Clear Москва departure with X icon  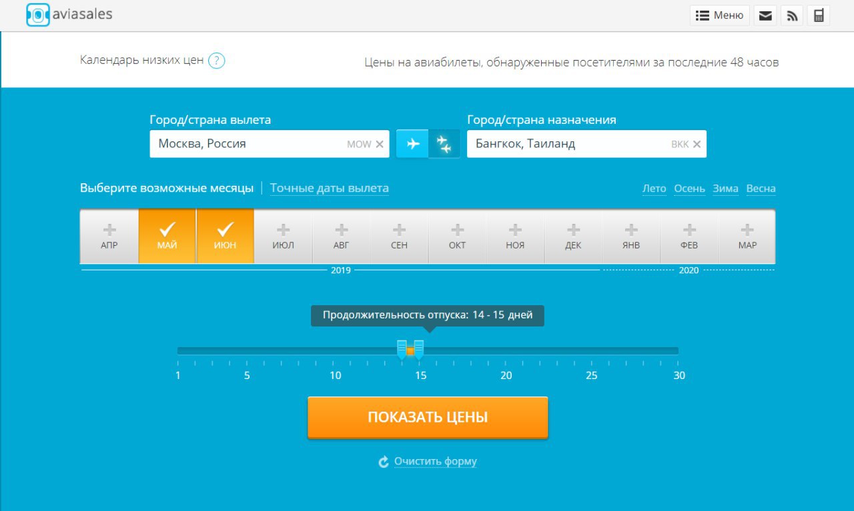[x=380, y=144]
